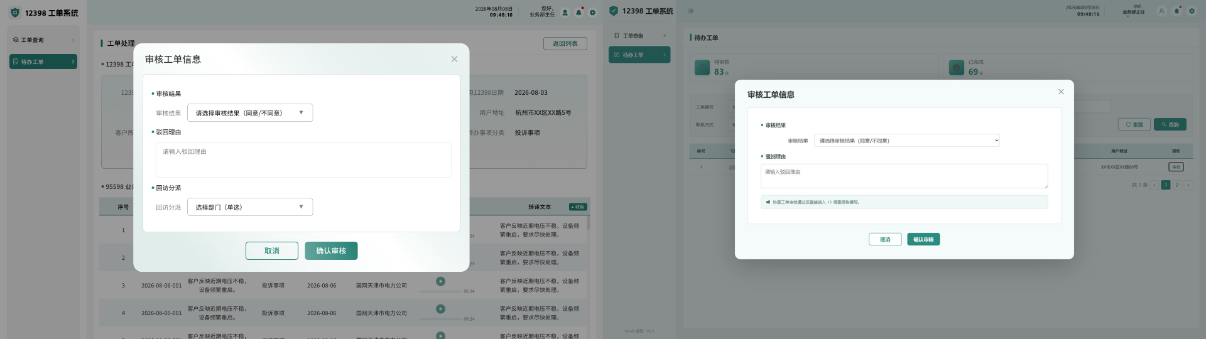This screenshot has width=1206, height=339.
Task: Open 审核结果 dropdown in left window dialog
Action: coord(250,113)
